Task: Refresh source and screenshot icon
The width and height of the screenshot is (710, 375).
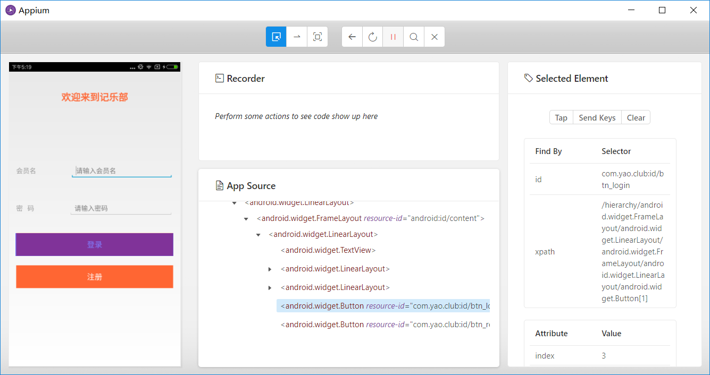Action: coord(373,37)
